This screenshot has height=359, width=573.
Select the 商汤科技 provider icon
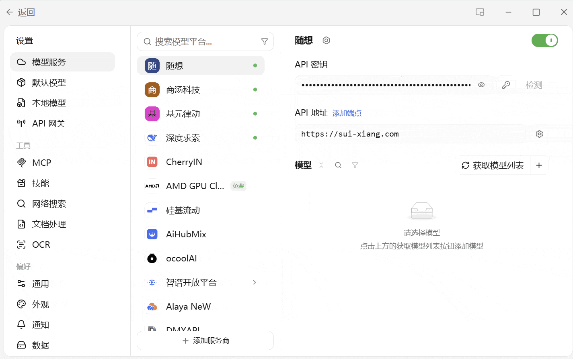(152, 90)
